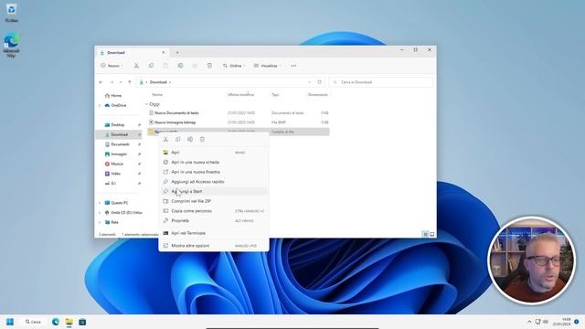Image resolution: width=585 pixels, height=329 pixels.
Task: Expand the Rete tree node
Action: tap(100, 222)
